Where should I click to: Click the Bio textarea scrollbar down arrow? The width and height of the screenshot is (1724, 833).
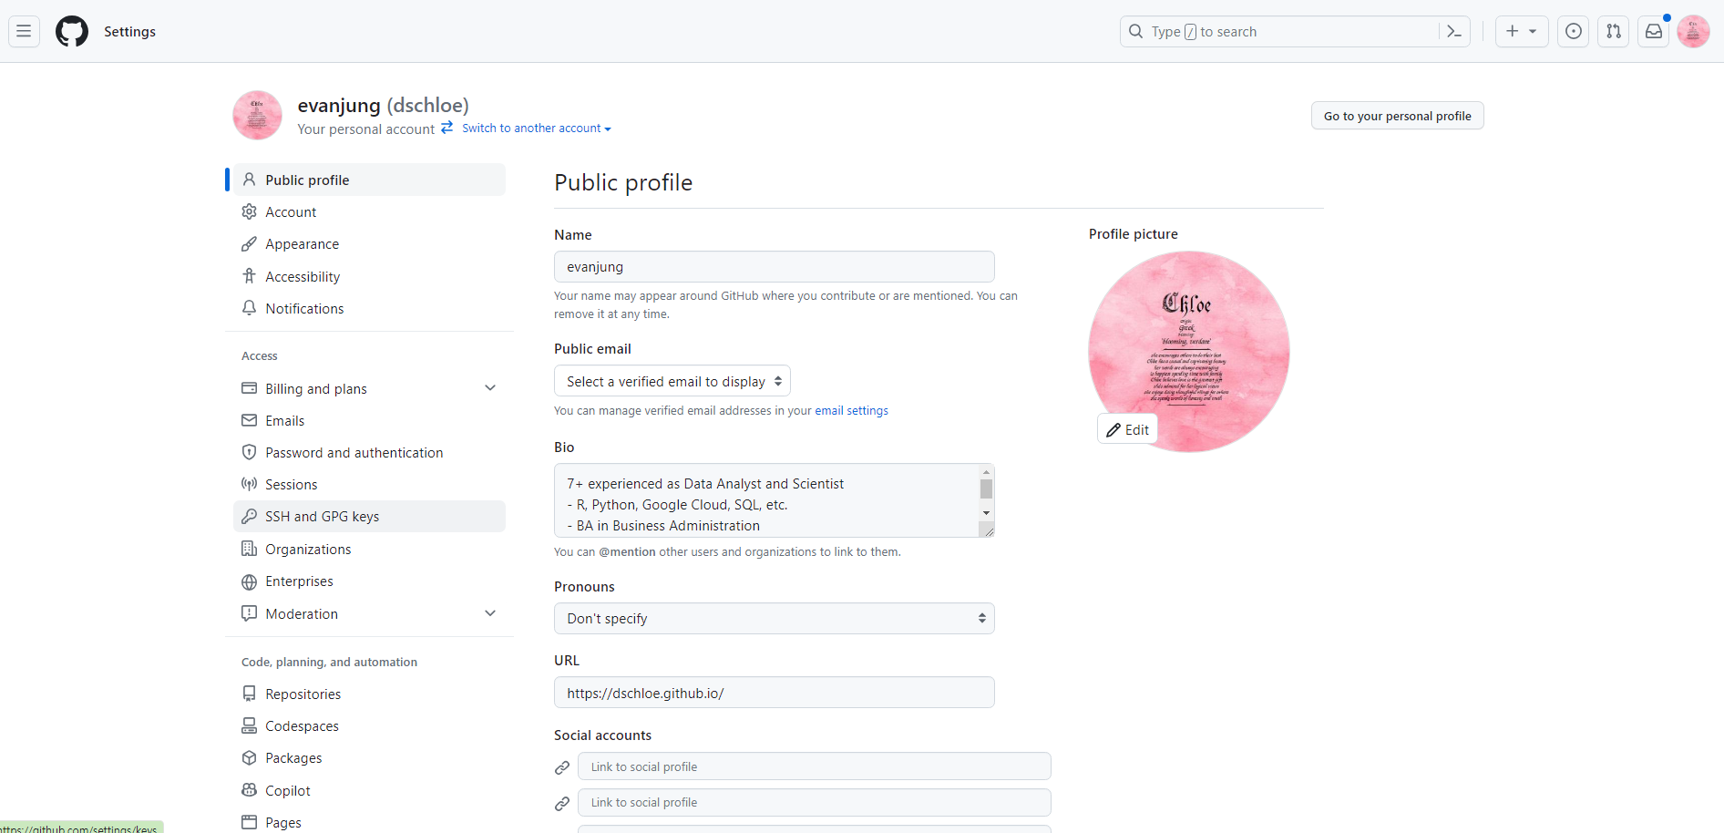point(986,513)
